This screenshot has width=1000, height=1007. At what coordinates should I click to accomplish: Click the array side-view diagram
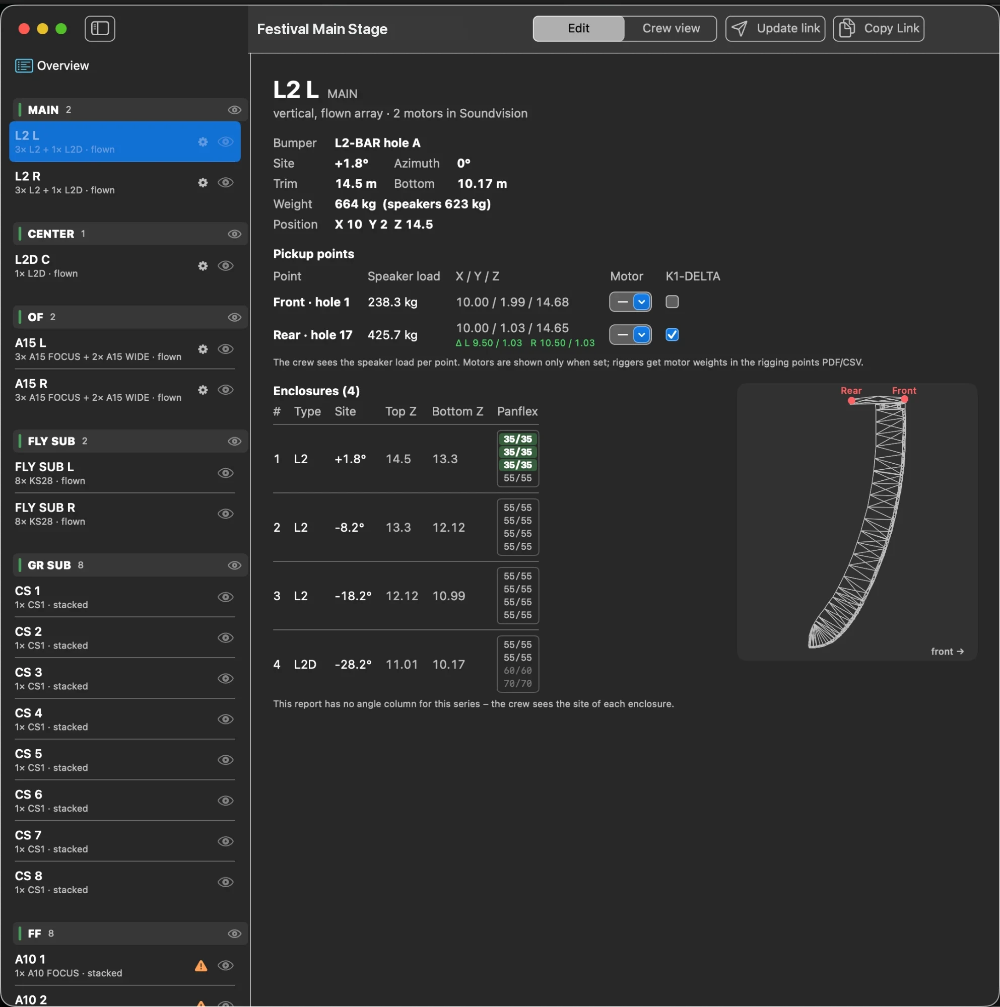point(856,522)
